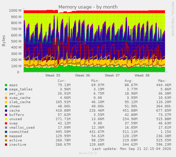The height and width of the screenshot is (157, 176).
Task: Click the yellow slab_cache legend swatch
Action: (x=6, y=102)
